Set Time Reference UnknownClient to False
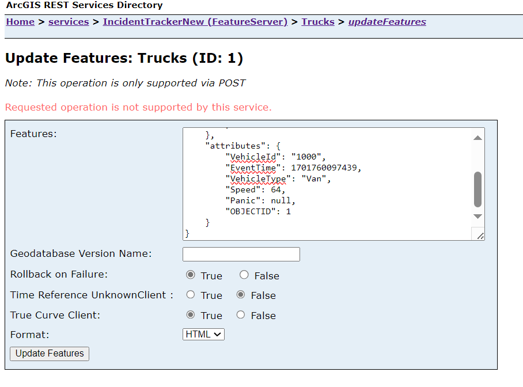The width and height of the screenshot is (523, 387). [241, 294]
